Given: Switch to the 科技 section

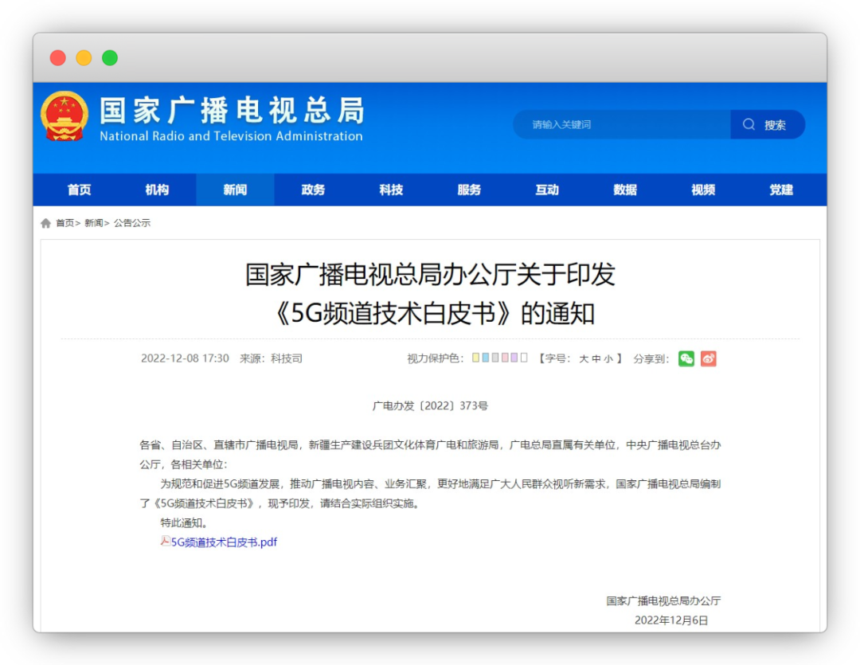Looking at the screenshot, I should coord(390,190).
